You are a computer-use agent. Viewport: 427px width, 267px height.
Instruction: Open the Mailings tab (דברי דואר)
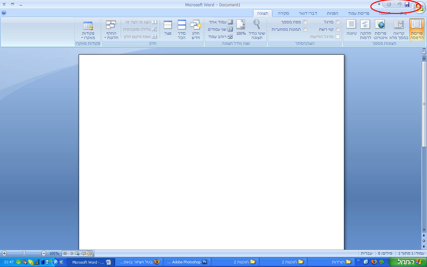click(x=308, y=14)
